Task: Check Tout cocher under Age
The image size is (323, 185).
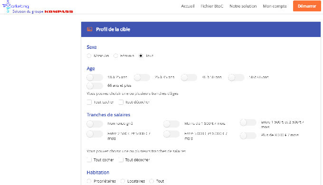Action: pyautogui.click(x=89, y=102)
